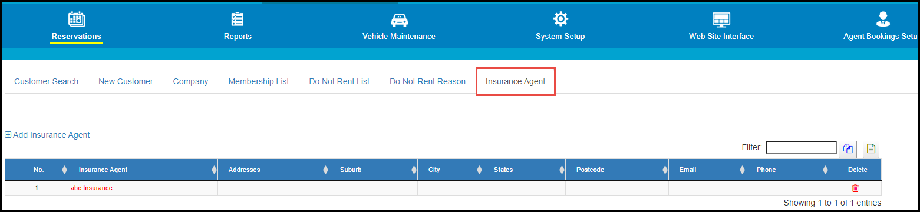Viewport: 920px width, 212px height.
Task: Open the Reports clipboard icon
Action: [238, 19]
